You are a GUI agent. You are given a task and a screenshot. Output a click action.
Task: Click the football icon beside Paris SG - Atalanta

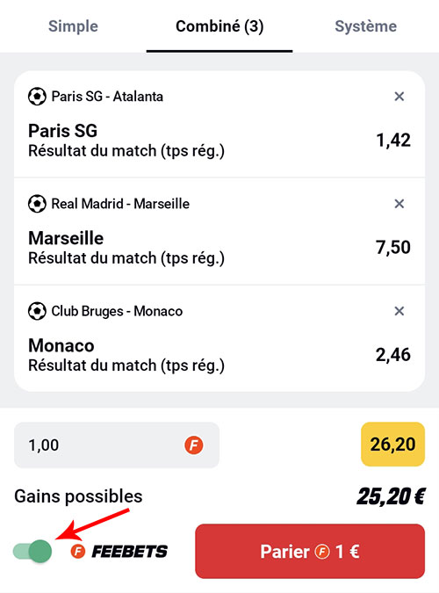coord(37,97)
